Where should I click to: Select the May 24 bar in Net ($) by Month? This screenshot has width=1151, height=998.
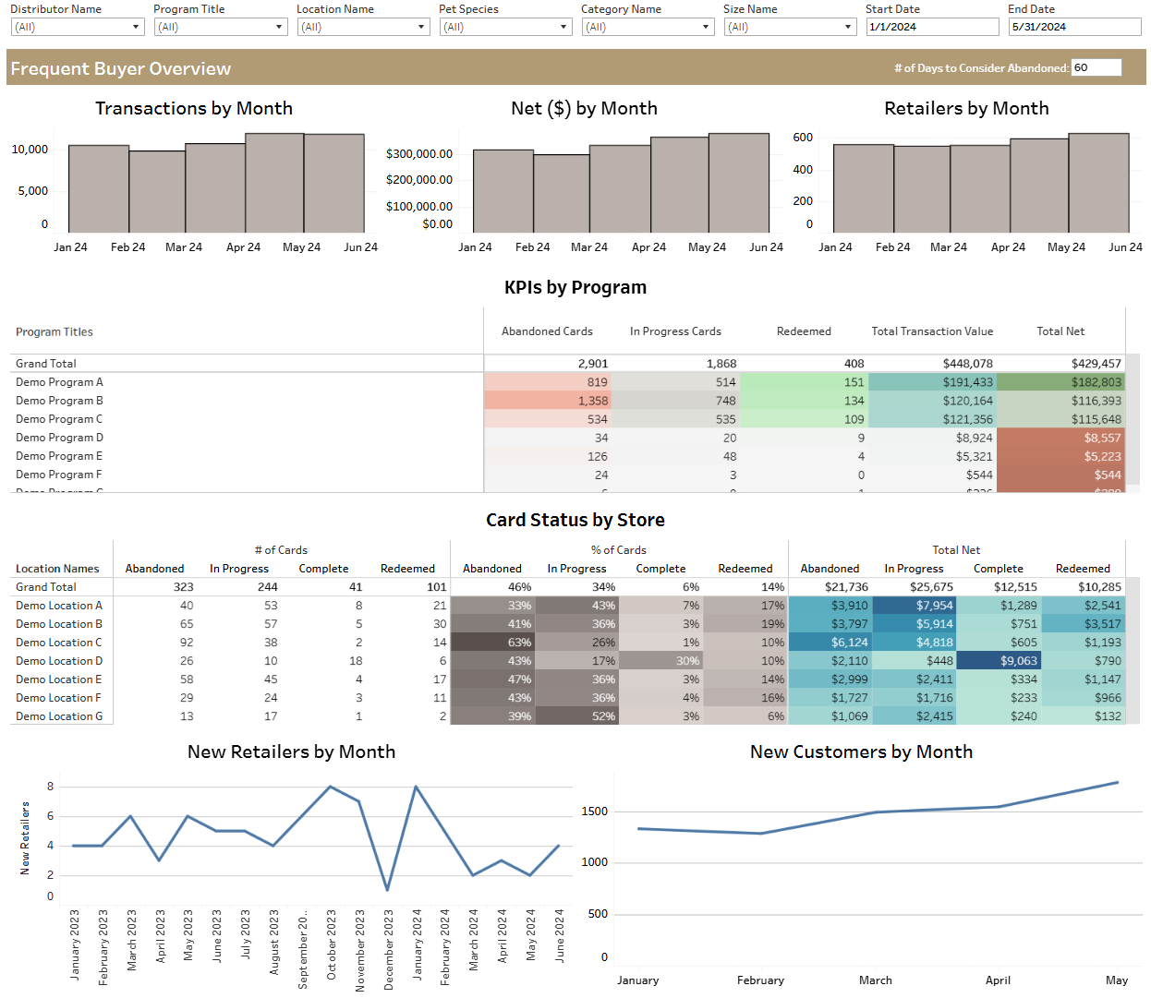679,185
